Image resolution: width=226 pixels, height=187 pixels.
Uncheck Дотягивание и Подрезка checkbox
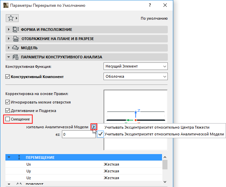pyautogui.click(x=7, y=111)
